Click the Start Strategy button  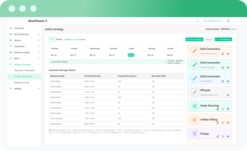click(194, 39)
